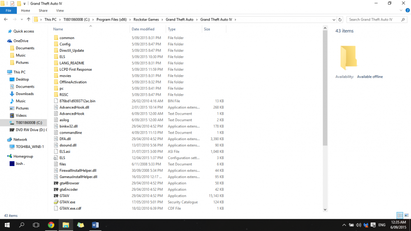Click the Properties quick access icon

(x=12, y=4)
